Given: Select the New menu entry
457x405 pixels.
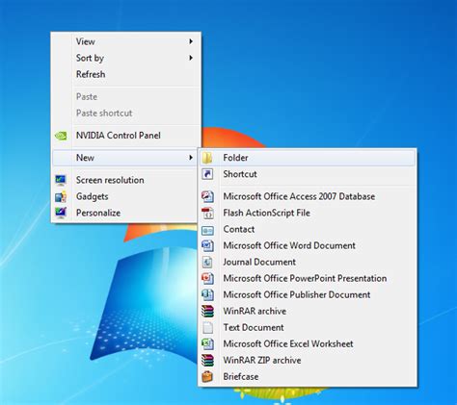Looking at the screenshot, I should pyautogui.click(x=125, y=158).
